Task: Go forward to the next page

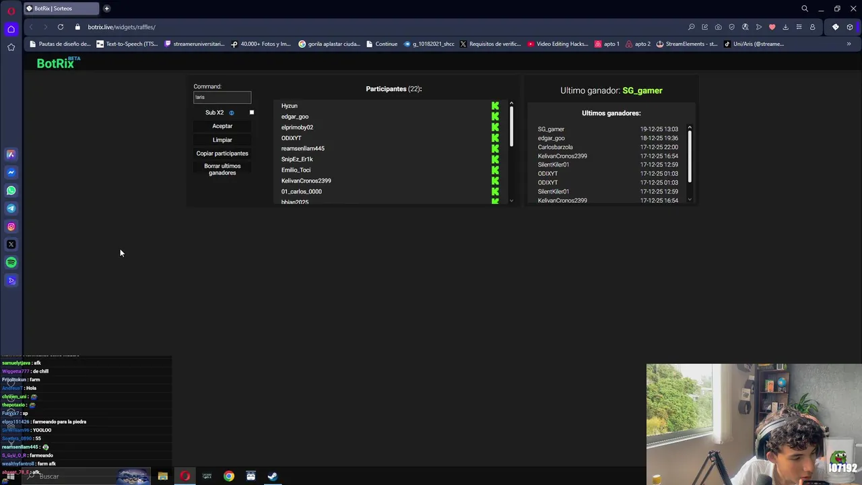Action: tap(45, 27)
